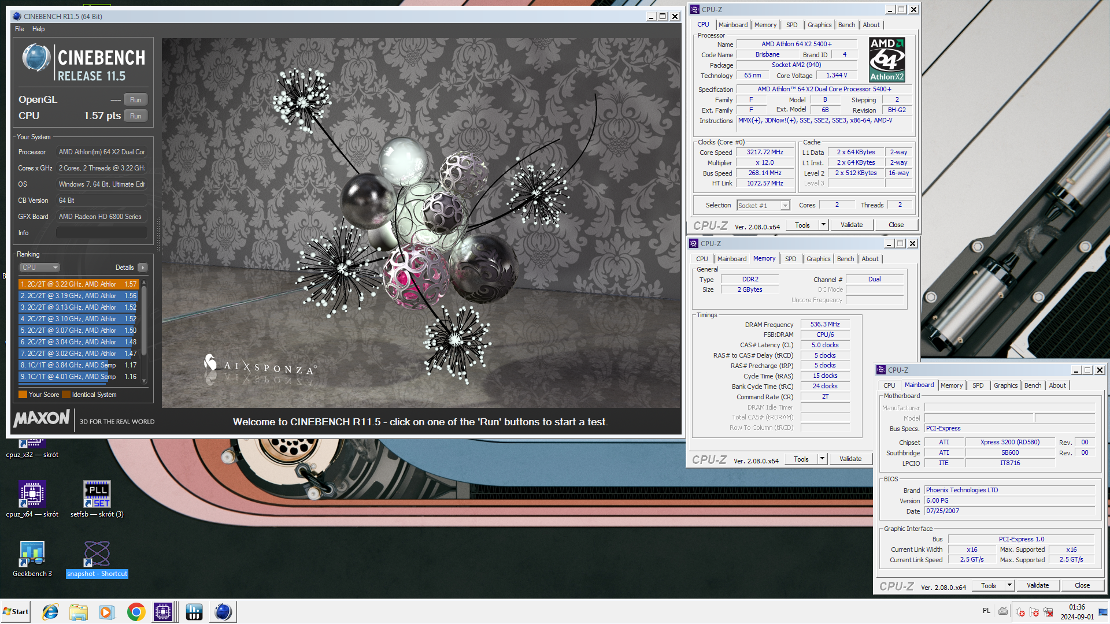Open the File menu in Cinebench

(x=20, y=29)
